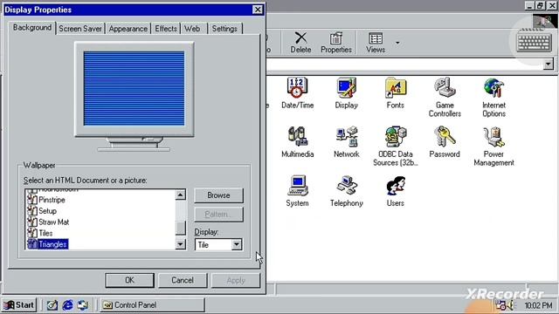The height and width of the screenshot is (314, 559).
Task: Switch to the Screen Saver tab
Action: point(80,29)
